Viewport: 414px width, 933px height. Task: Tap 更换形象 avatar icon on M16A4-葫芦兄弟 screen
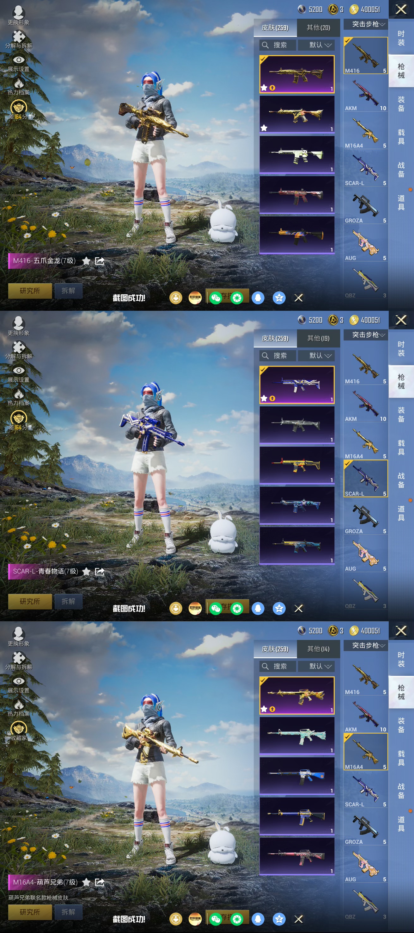[18, 634]
